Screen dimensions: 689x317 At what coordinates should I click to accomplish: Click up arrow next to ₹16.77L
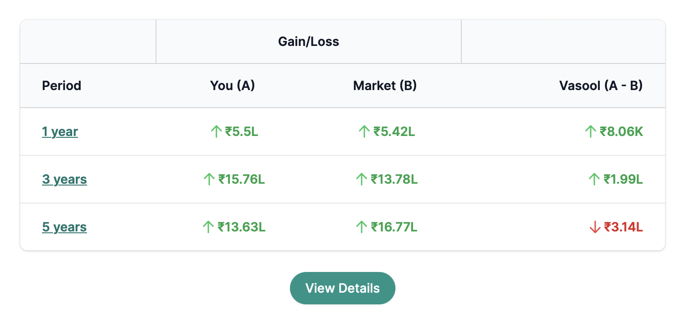click(361, 227)
